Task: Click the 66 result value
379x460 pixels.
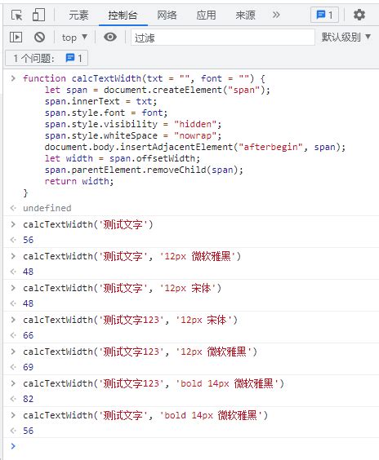Action: 29,335
